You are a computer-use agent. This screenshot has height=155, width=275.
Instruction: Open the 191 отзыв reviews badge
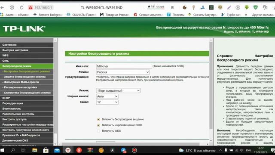tap(156, 7)
